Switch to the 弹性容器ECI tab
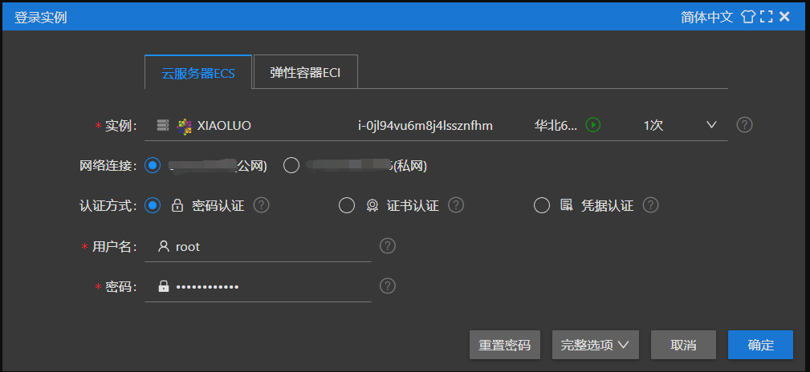 (305, 71)
